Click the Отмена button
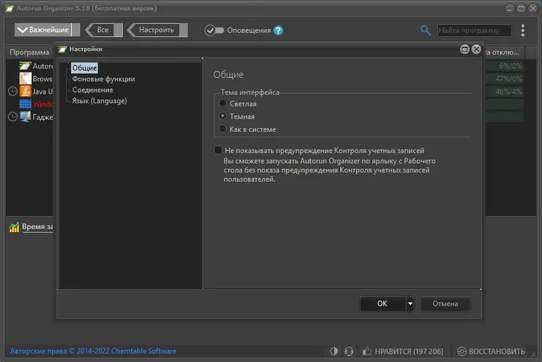The image size is (542, 362). [x=445, y=304]
